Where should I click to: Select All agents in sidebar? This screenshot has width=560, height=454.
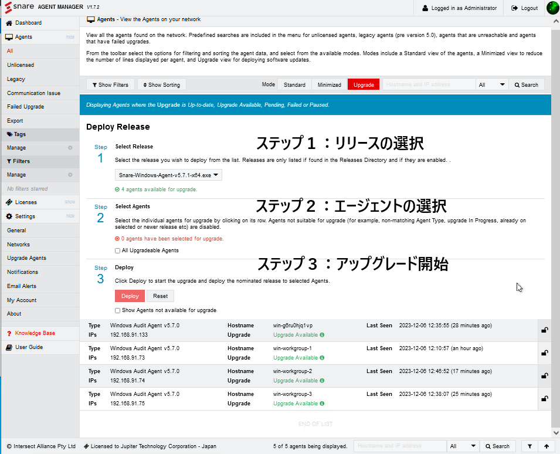click(10, 51)
